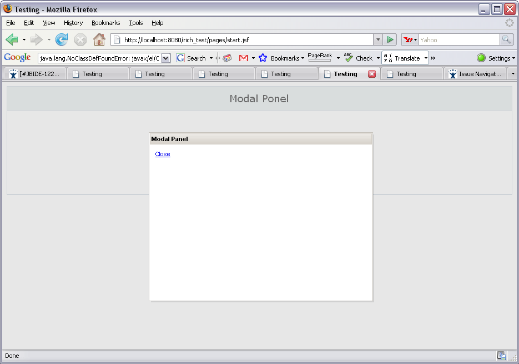The width and height of the screenshot is (519, 364).
Task: Go back with the green Back arrow
Action: 12,40
